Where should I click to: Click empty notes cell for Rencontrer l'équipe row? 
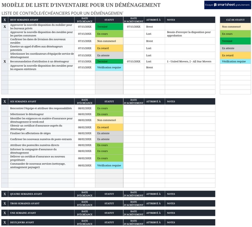(190, 108)
